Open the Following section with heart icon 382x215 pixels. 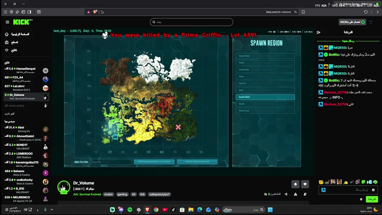pyautogui.click(x=11, y=50)
